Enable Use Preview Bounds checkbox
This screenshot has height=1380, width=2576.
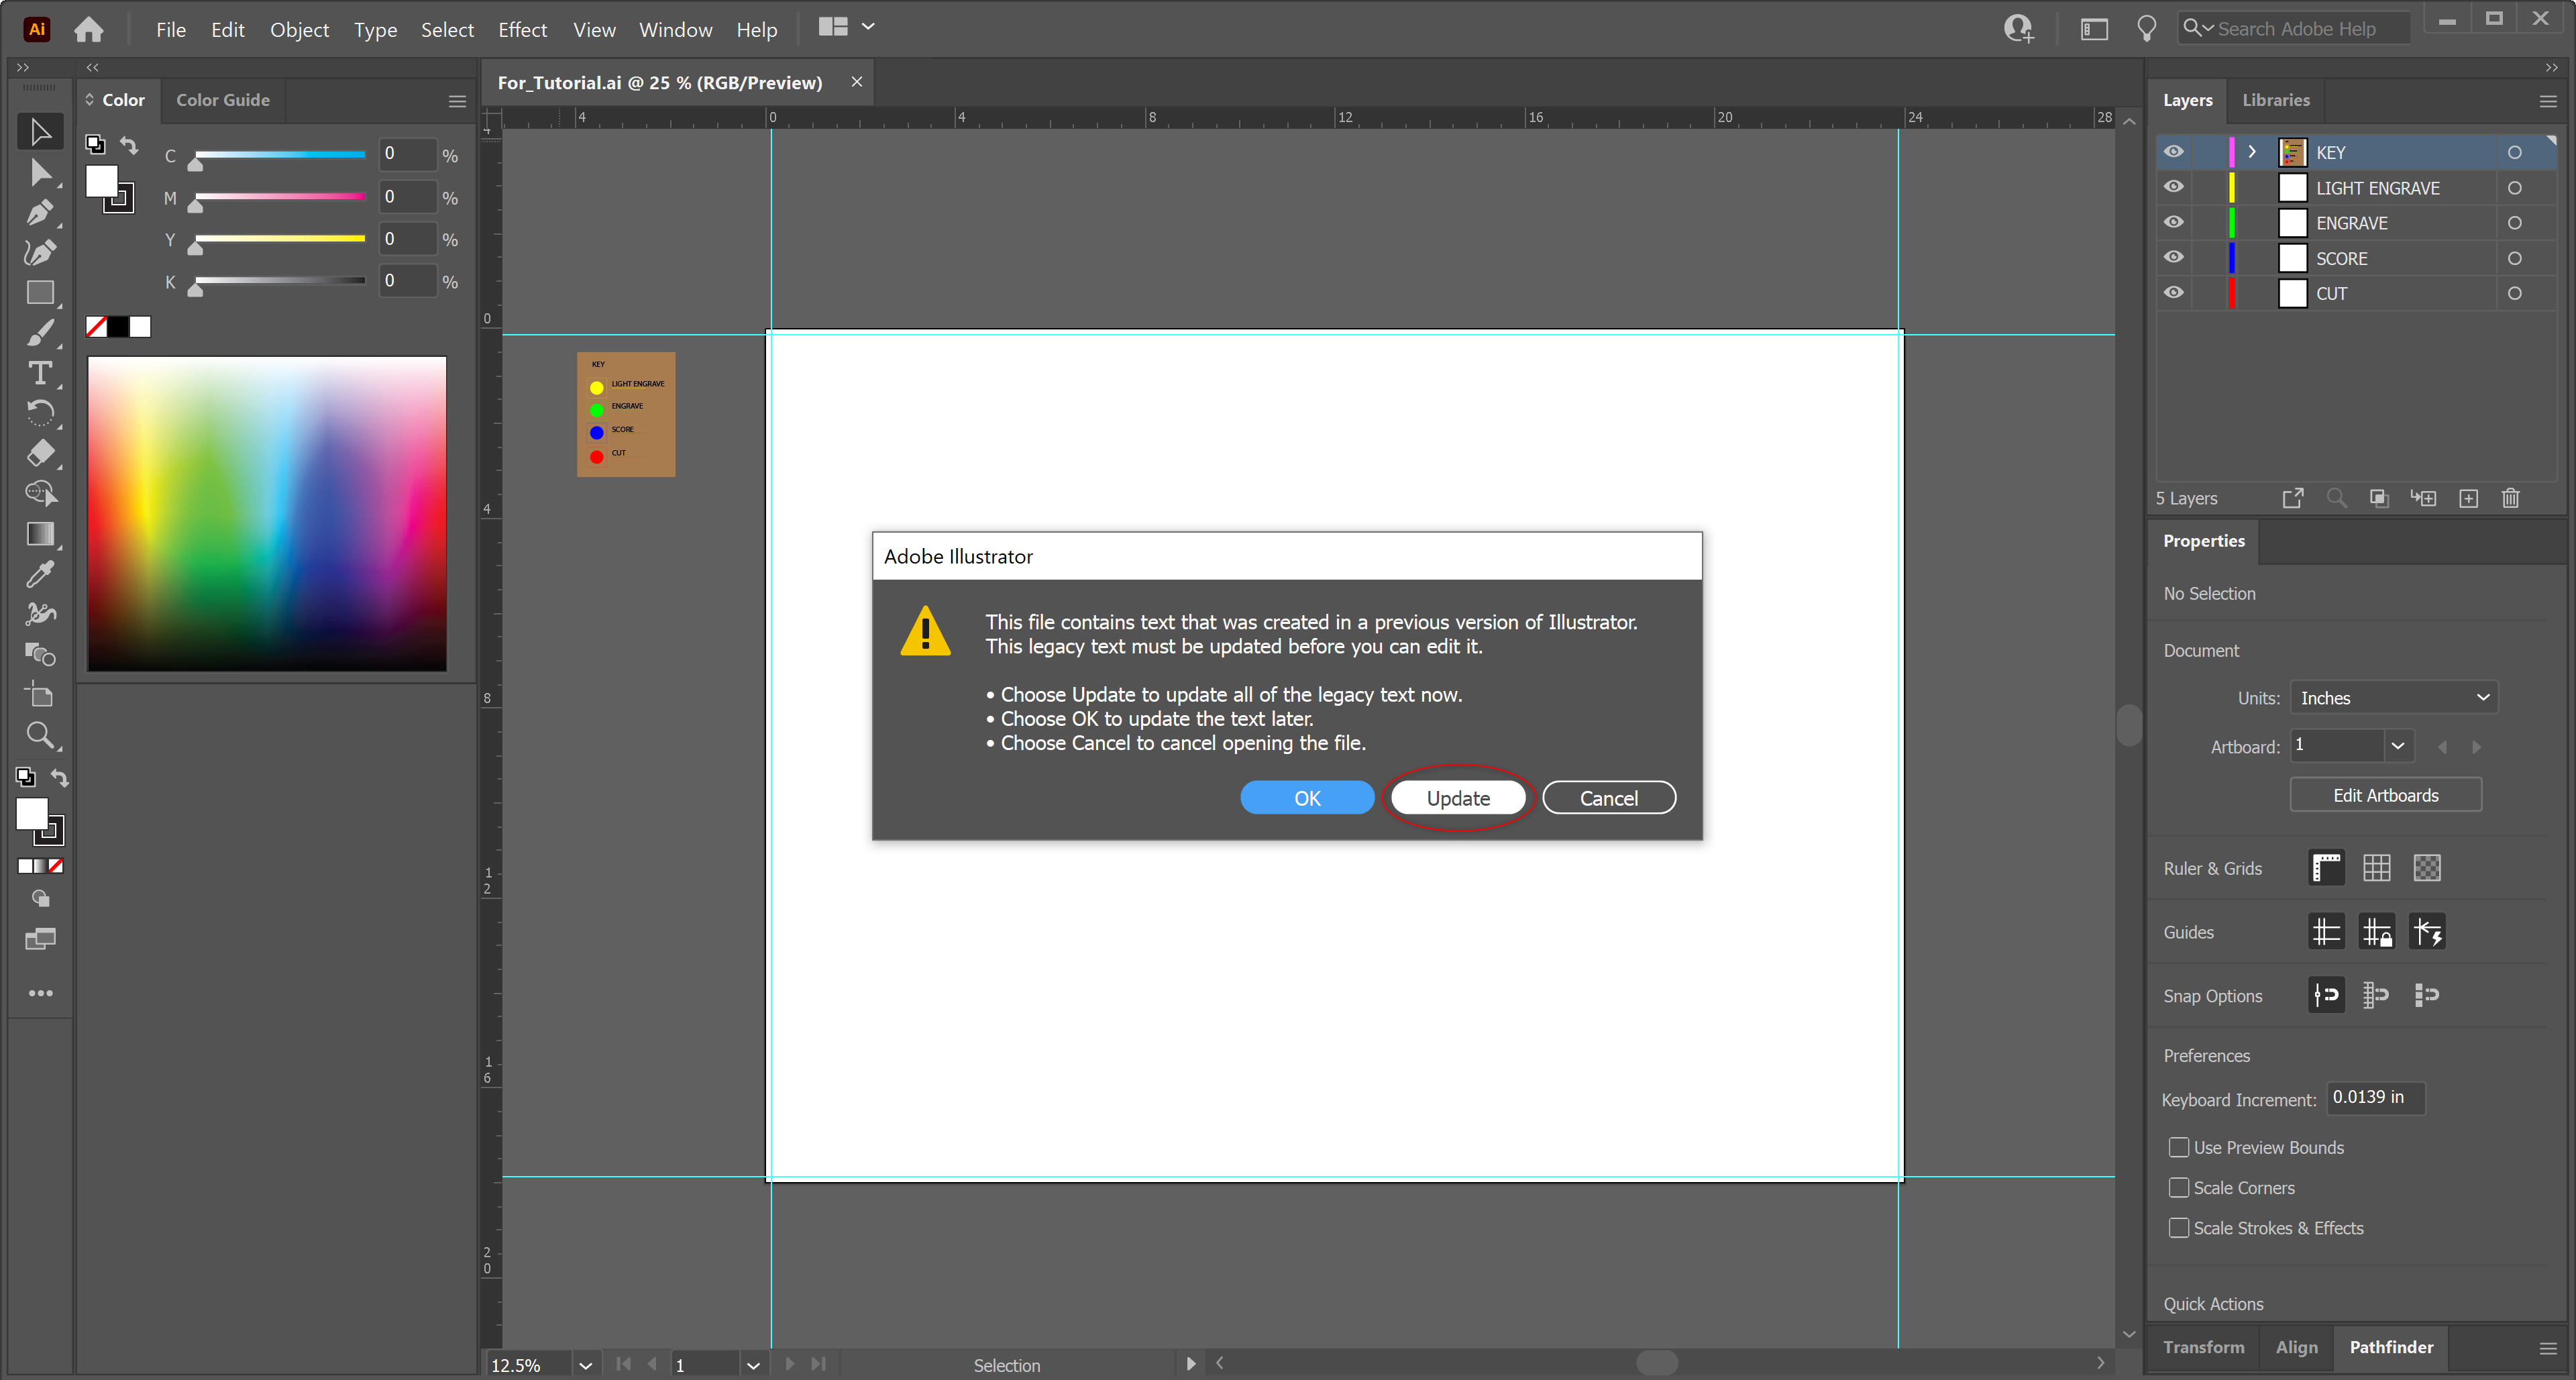[x=2179, y=1147]
